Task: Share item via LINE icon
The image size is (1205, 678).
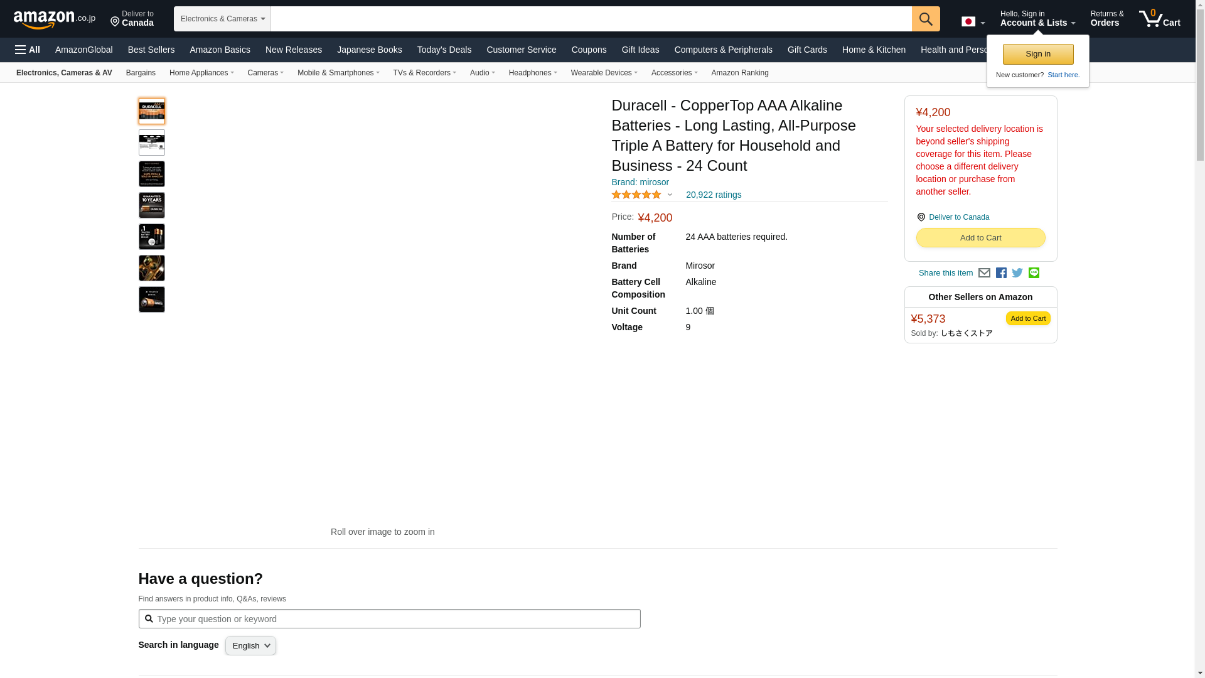Action: [1034, 273]
